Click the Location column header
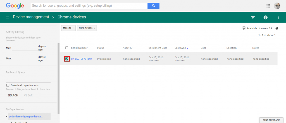286x123 pixels. click(x=232, y=48)
